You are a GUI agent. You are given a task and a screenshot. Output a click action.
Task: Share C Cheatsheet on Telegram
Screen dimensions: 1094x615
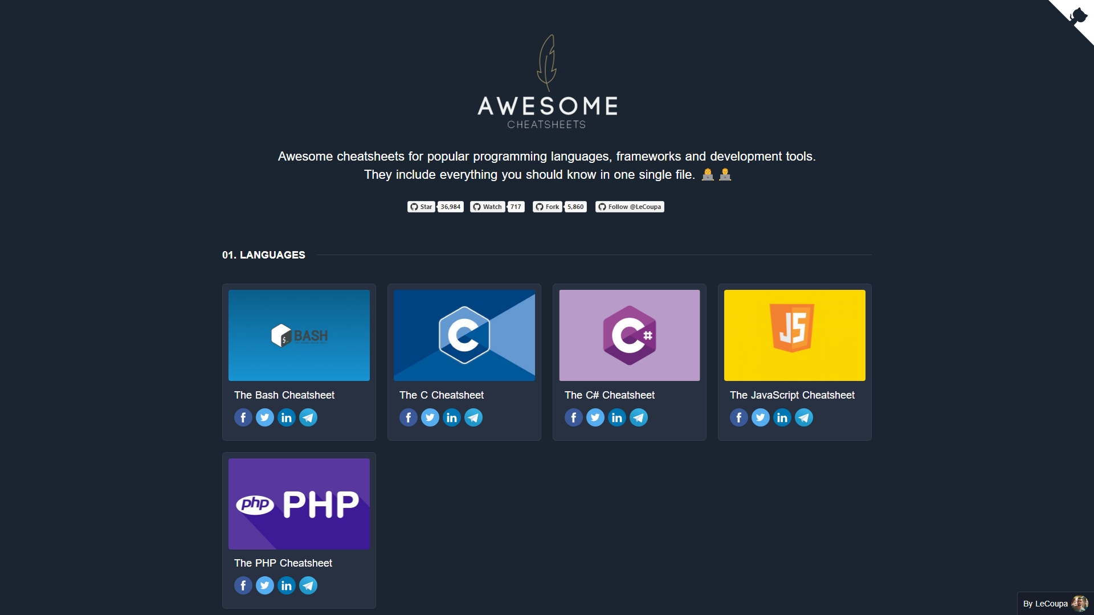(473, 417)
